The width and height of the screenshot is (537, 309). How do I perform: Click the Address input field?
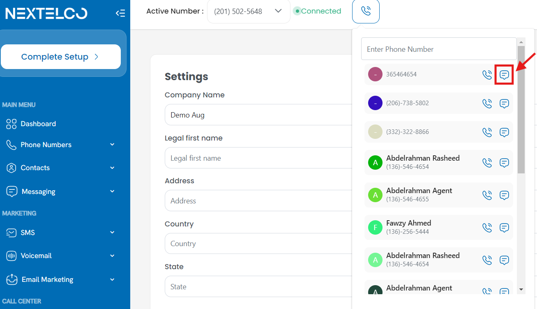click(258, 201)
